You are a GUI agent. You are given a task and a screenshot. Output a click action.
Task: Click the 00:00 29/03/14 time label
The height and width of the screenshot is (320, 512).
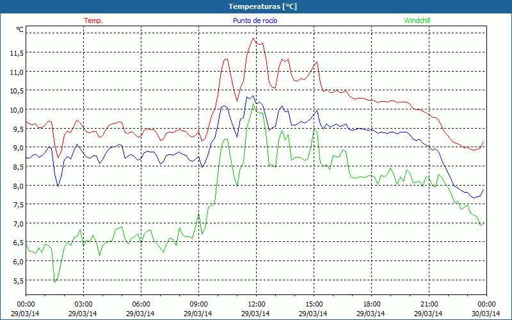[x=26, y=309]
